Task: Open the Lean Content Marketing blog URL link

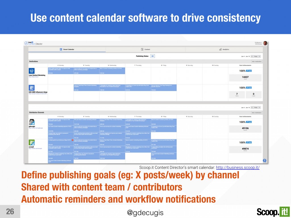Action: click(34, 77)
